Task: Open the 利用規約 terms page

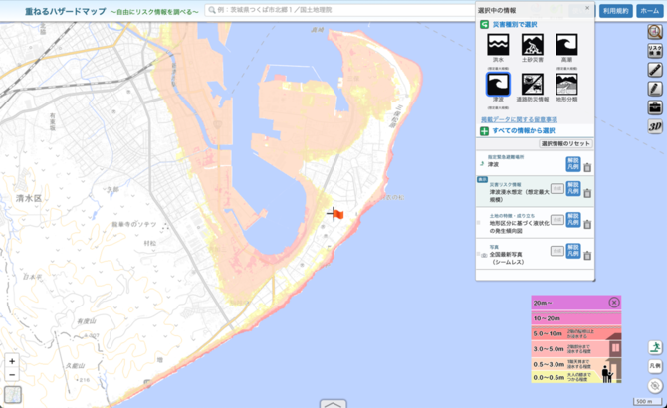Action: (x=615, y=10)
